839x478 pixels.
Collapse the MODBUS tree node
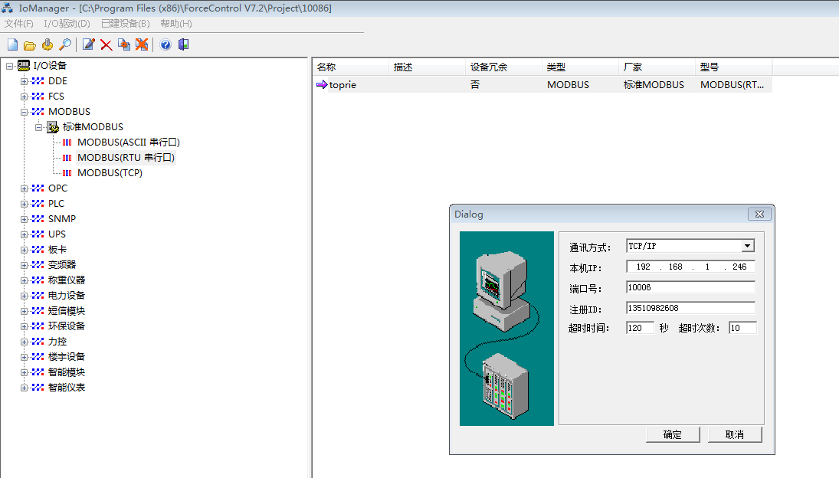pyautogui.click(x=25, y=112)
